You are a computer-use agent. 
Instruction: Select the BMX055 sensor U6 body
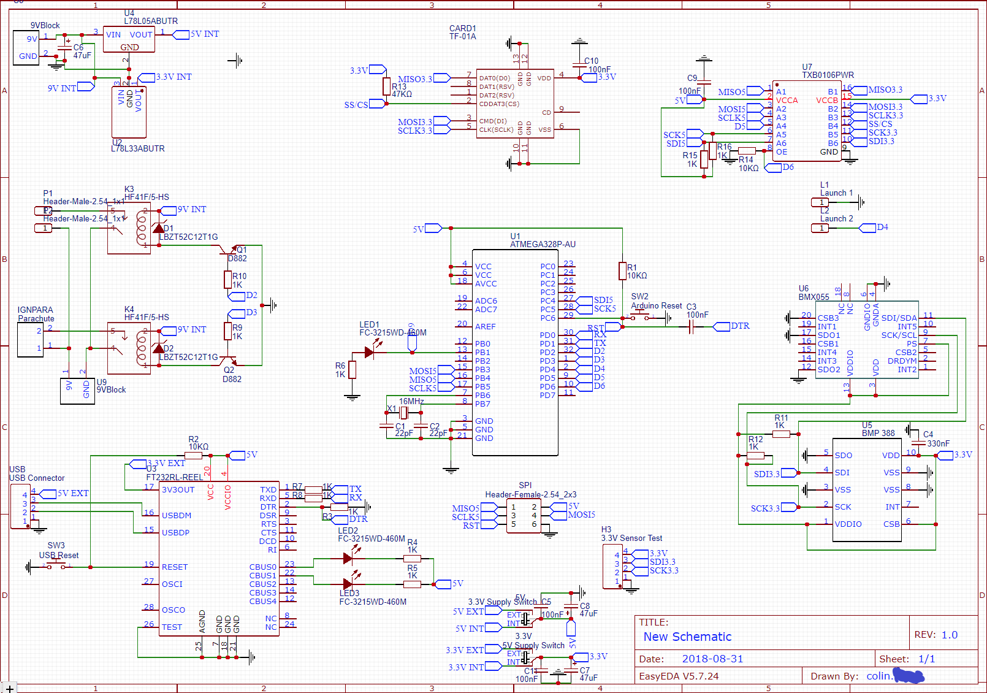point(867,339)
